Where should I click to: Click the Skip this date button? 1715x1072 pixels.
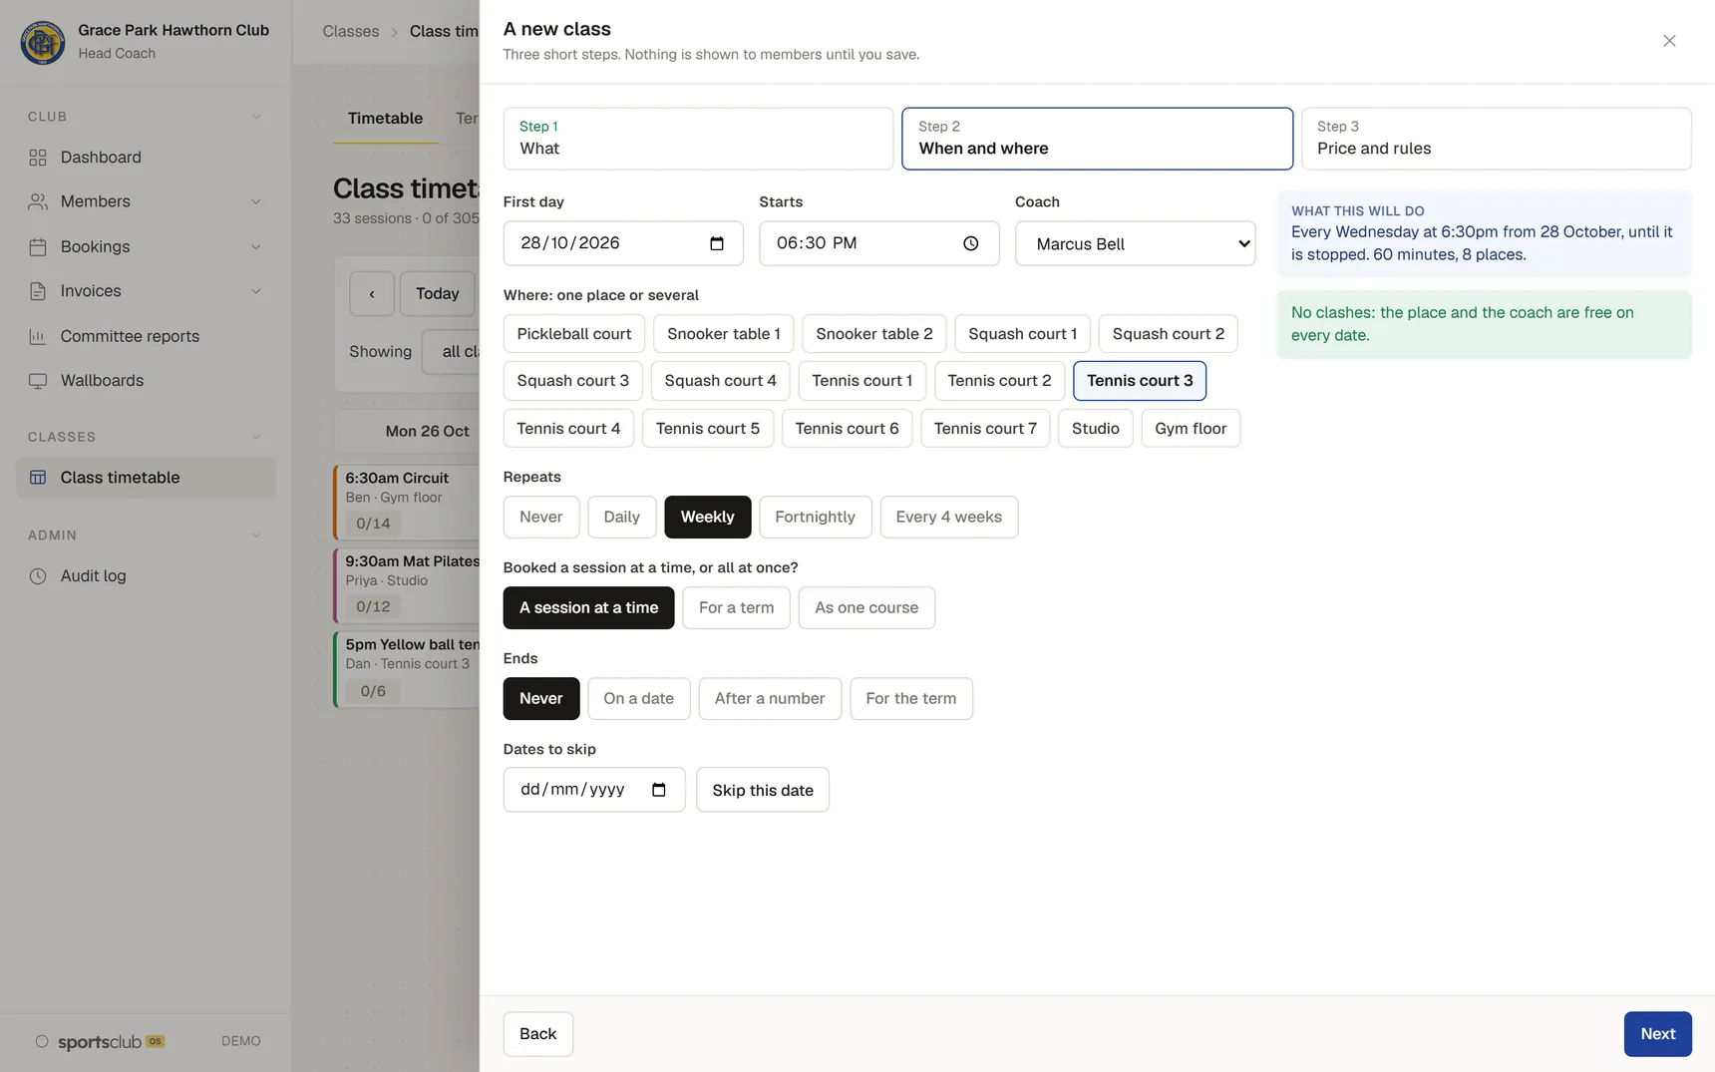click(762, 790)
